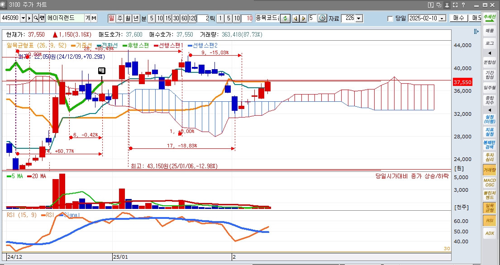Expand the 자료 count 226 dropdown

(x=359, y=19)
